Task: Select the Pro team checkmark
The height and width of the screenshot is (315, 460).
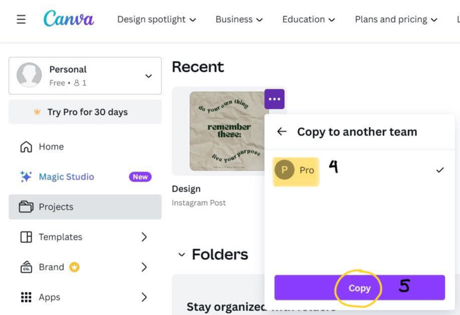Action: (x=440, y=170)
